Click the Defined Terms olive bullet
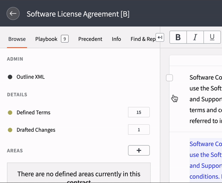This screenshot has height=183, width=222. click(x=10, y=113)
